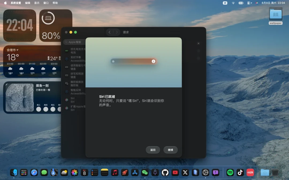Open Reminders in the Dock

click(94, 173)
